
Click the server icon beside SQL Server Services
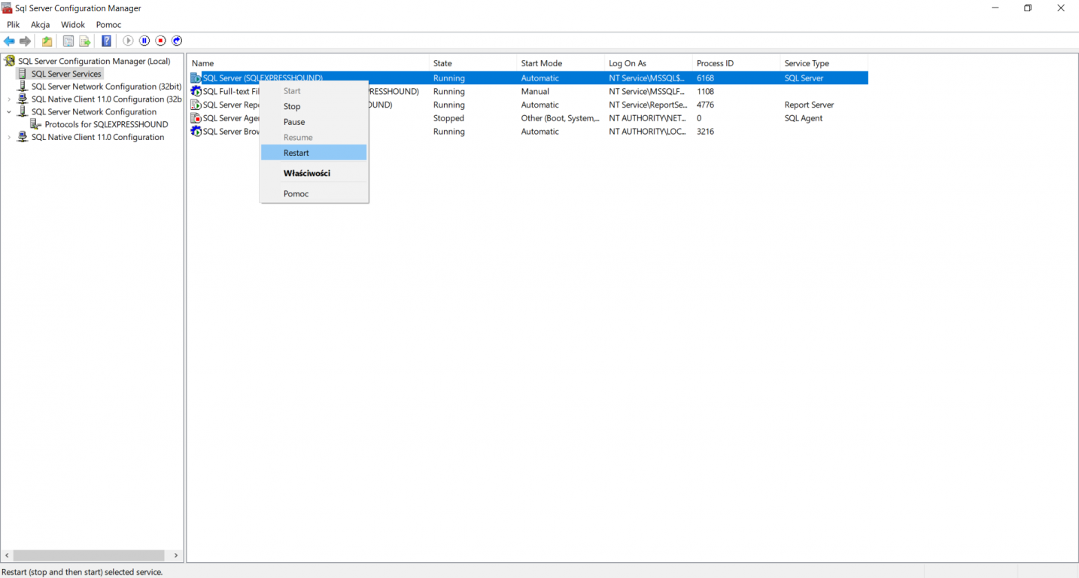(x=23, y=74)
